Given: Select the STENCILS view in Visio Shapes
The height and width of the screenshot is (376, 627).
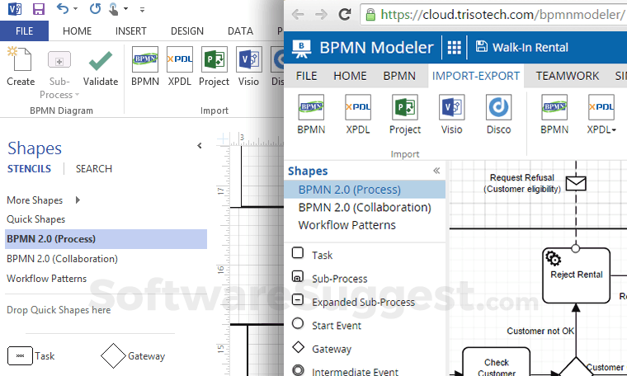Looking at the screenshot, I should [x=29, y=168].
